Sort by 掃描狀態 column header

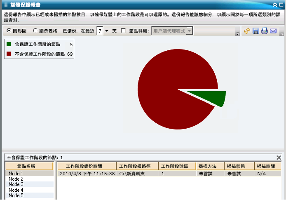click(239, 166)
